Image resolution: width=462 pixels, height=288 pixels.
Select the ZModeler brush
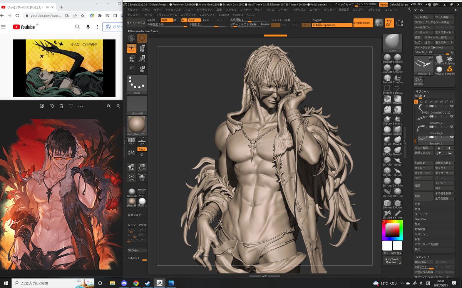[x=398, y=204]
